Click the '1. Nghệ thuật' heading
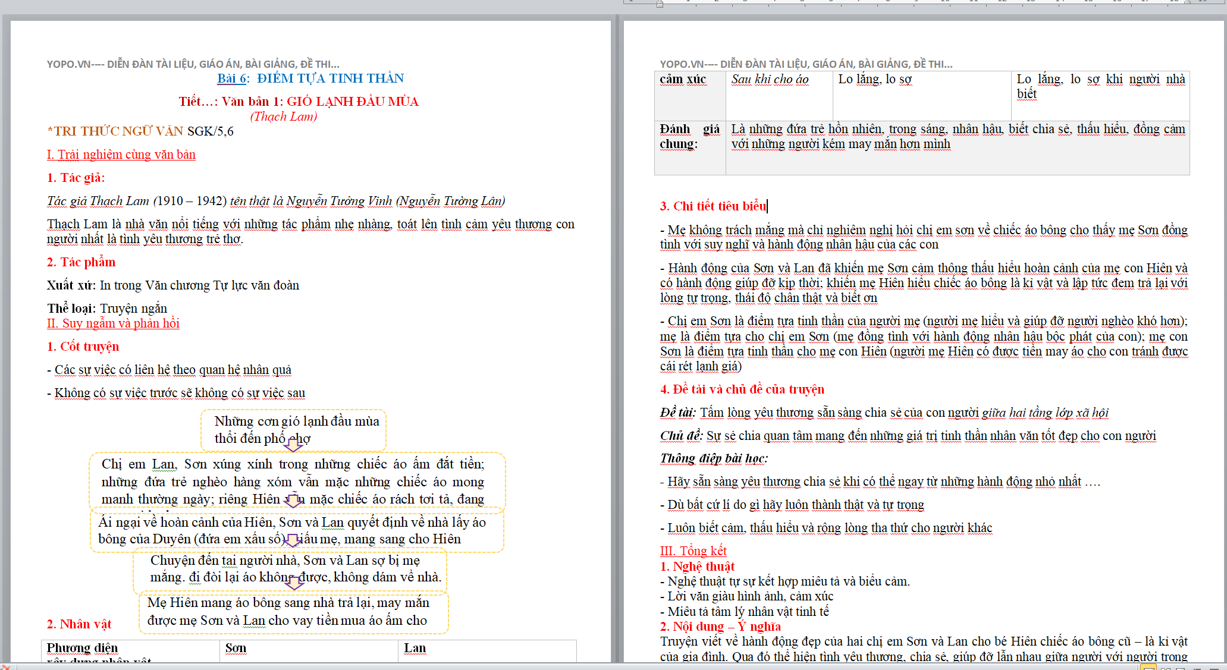This screenshot has height=670, width=1227. pos(697,567)
